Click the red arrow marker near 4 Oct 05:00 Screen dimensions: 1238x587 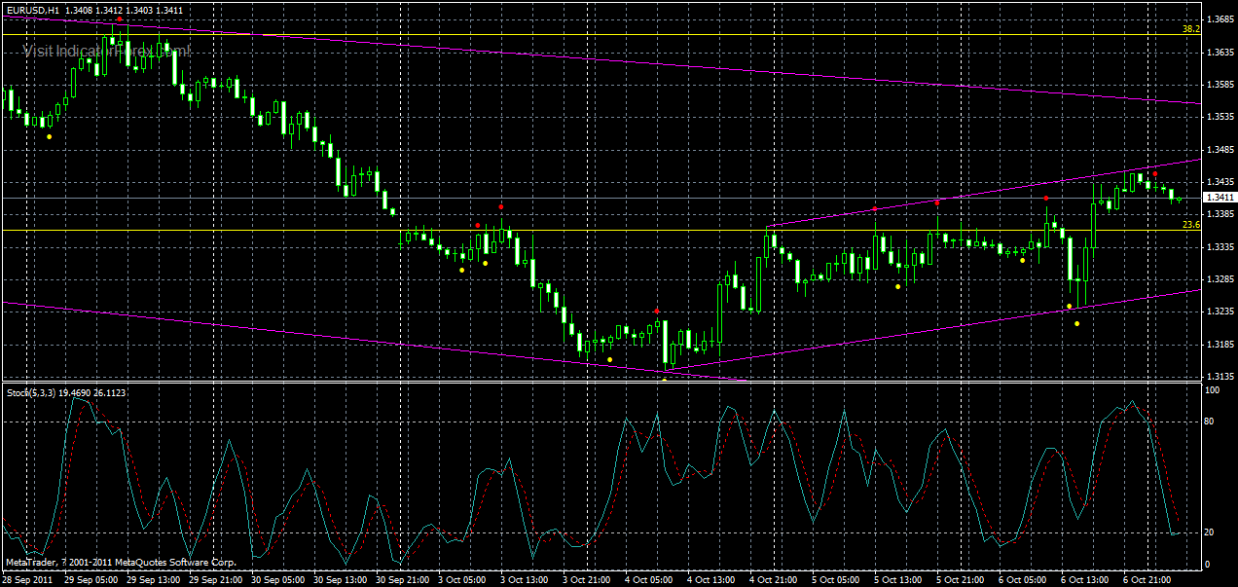pos(658,310)
